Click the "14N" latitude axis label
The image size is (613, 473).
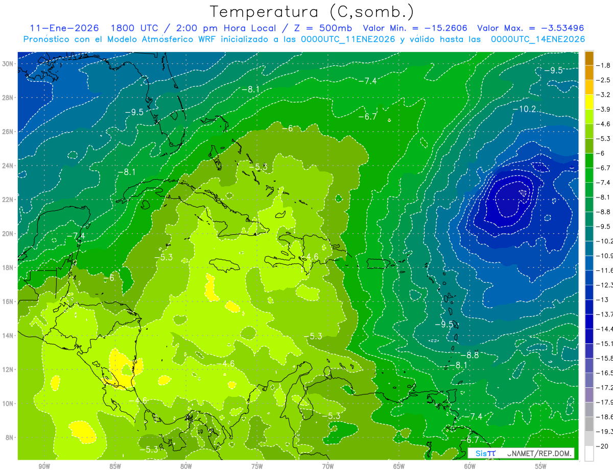(x=9, y=336)
